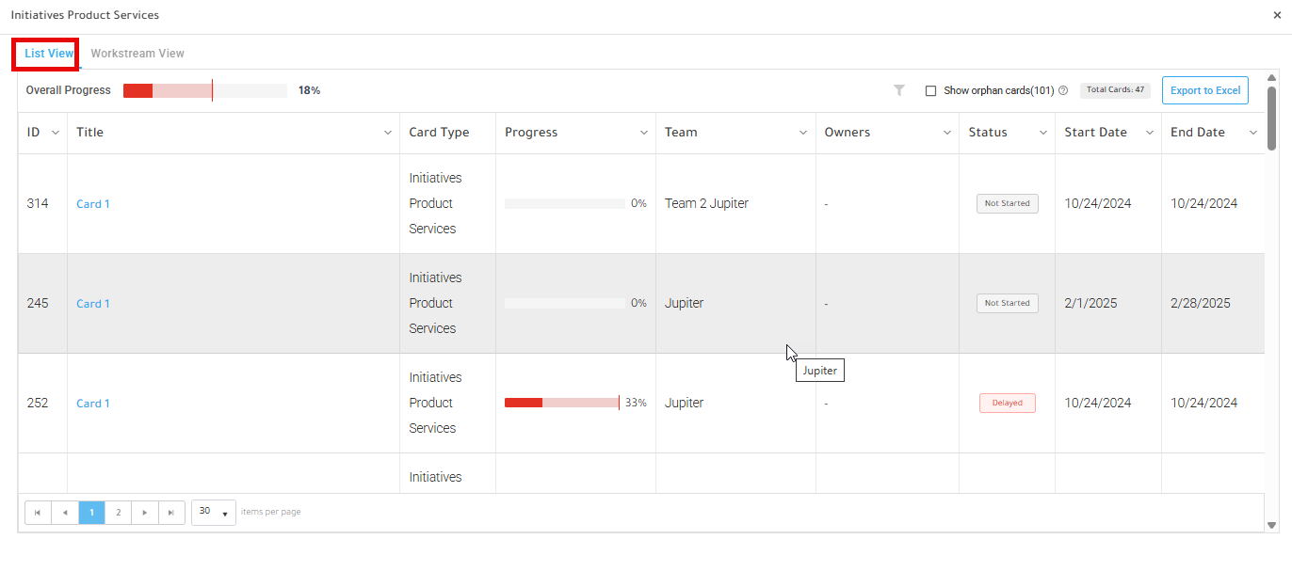The height and width of the screenshot is (587, 1292).
Task: Open the ID column dropdown chevron
Action: tap(55, 133)
